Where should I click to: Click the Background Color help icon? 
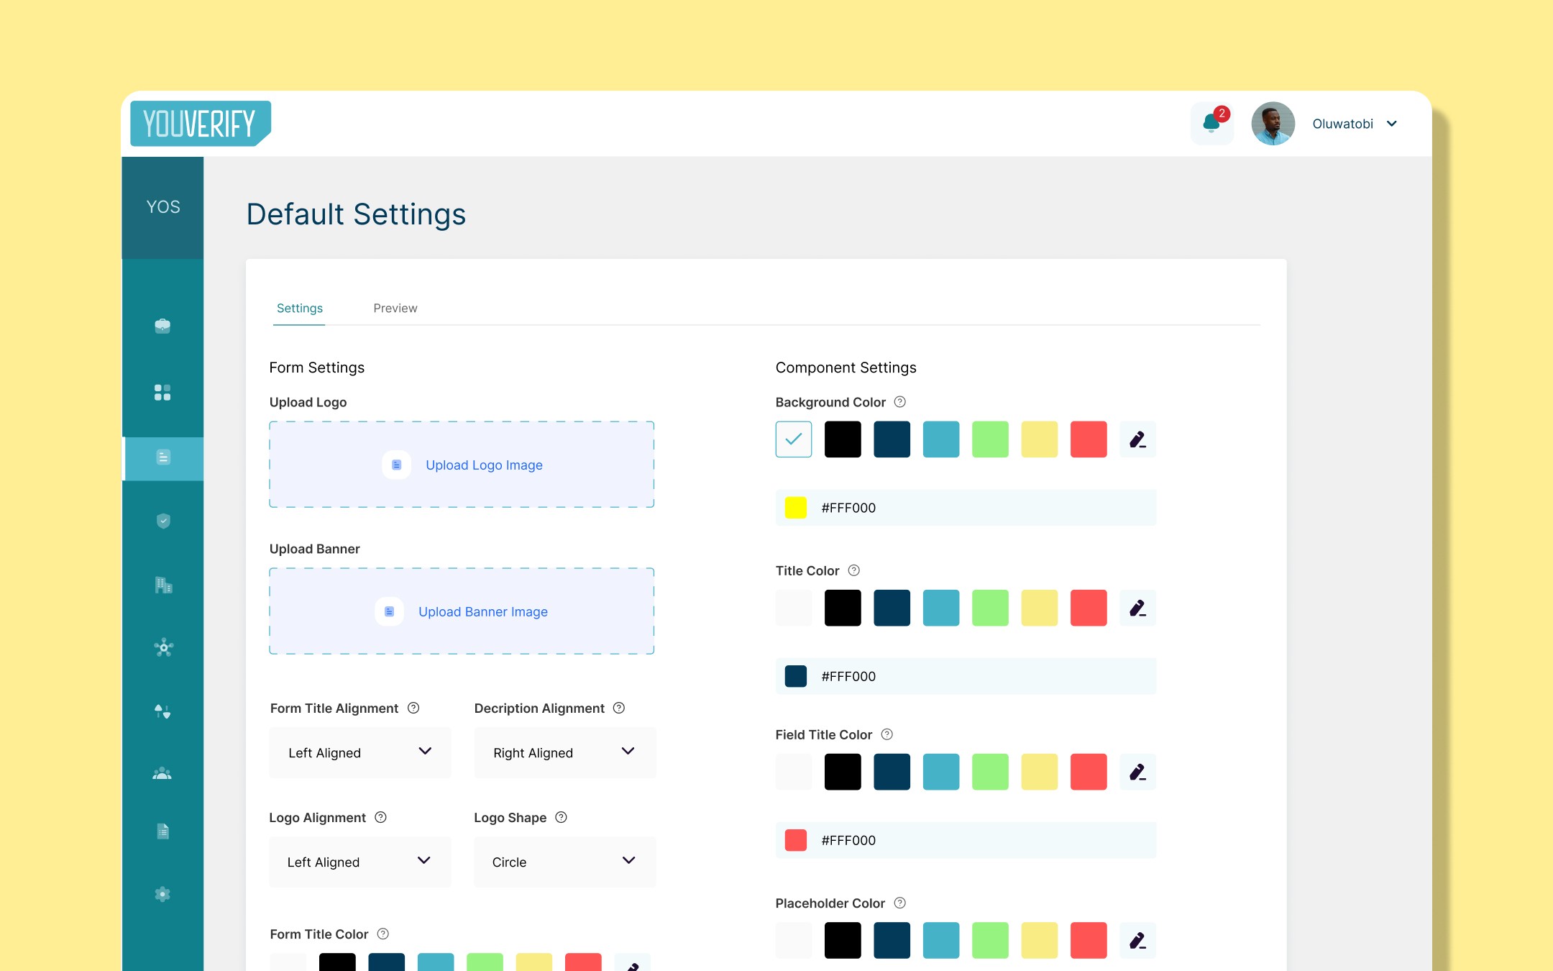(x=899, y=402)
